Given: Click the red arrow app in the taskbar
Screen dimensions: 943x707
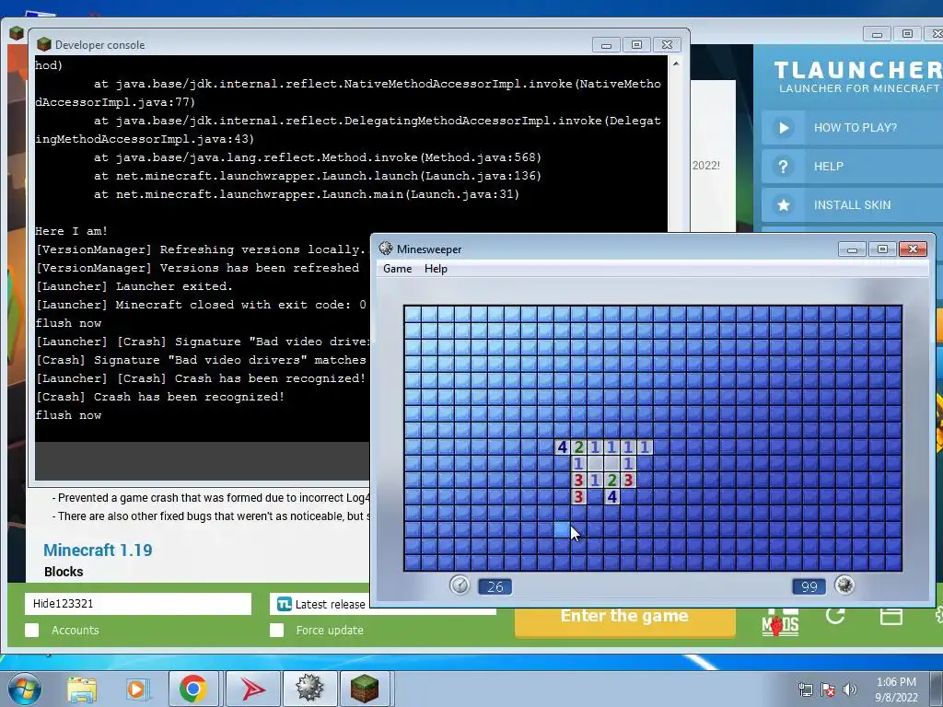Looking at the screenshot, I should click(253, 689).
